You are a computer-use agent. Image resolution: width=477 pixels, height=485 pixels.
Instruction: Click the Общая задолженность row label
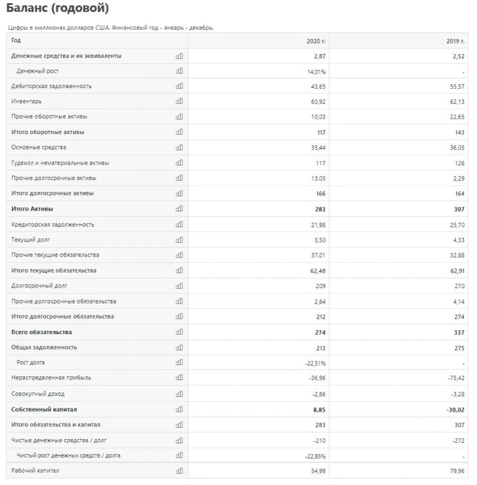click(x=44, y=347)
